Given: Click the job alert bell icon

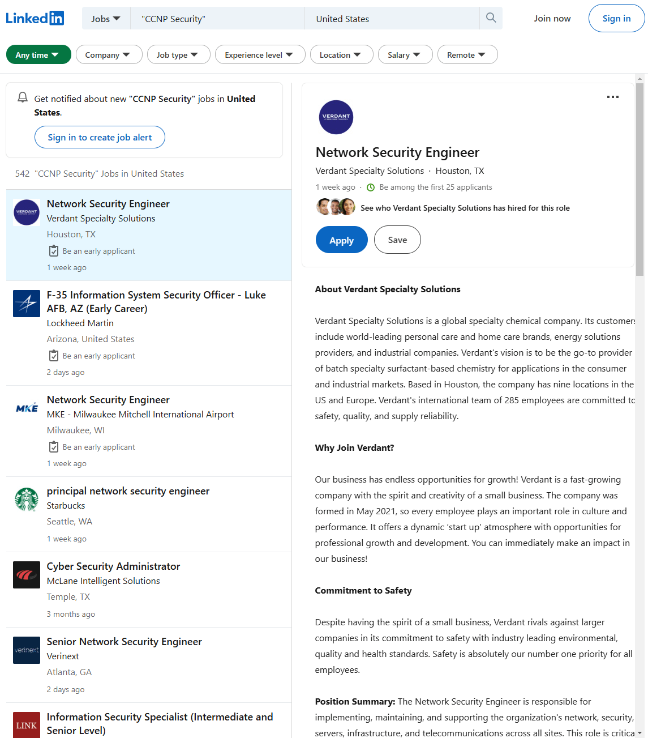Looking at the screenshot, I should tap(23, 97).
